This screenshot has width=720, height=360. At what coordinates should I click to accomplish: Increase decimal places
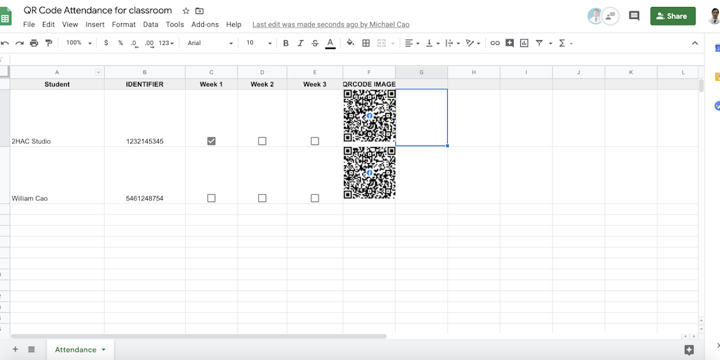point(149,43)
